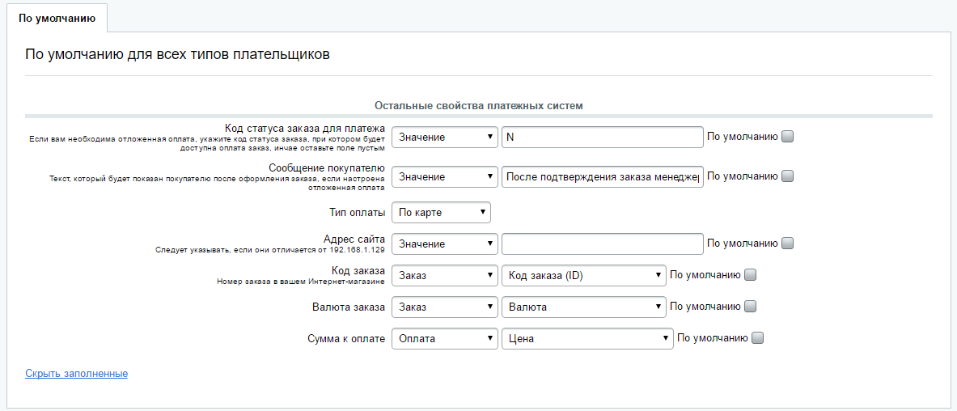Click the Сообщение покупателю text field

coord(602,176)
